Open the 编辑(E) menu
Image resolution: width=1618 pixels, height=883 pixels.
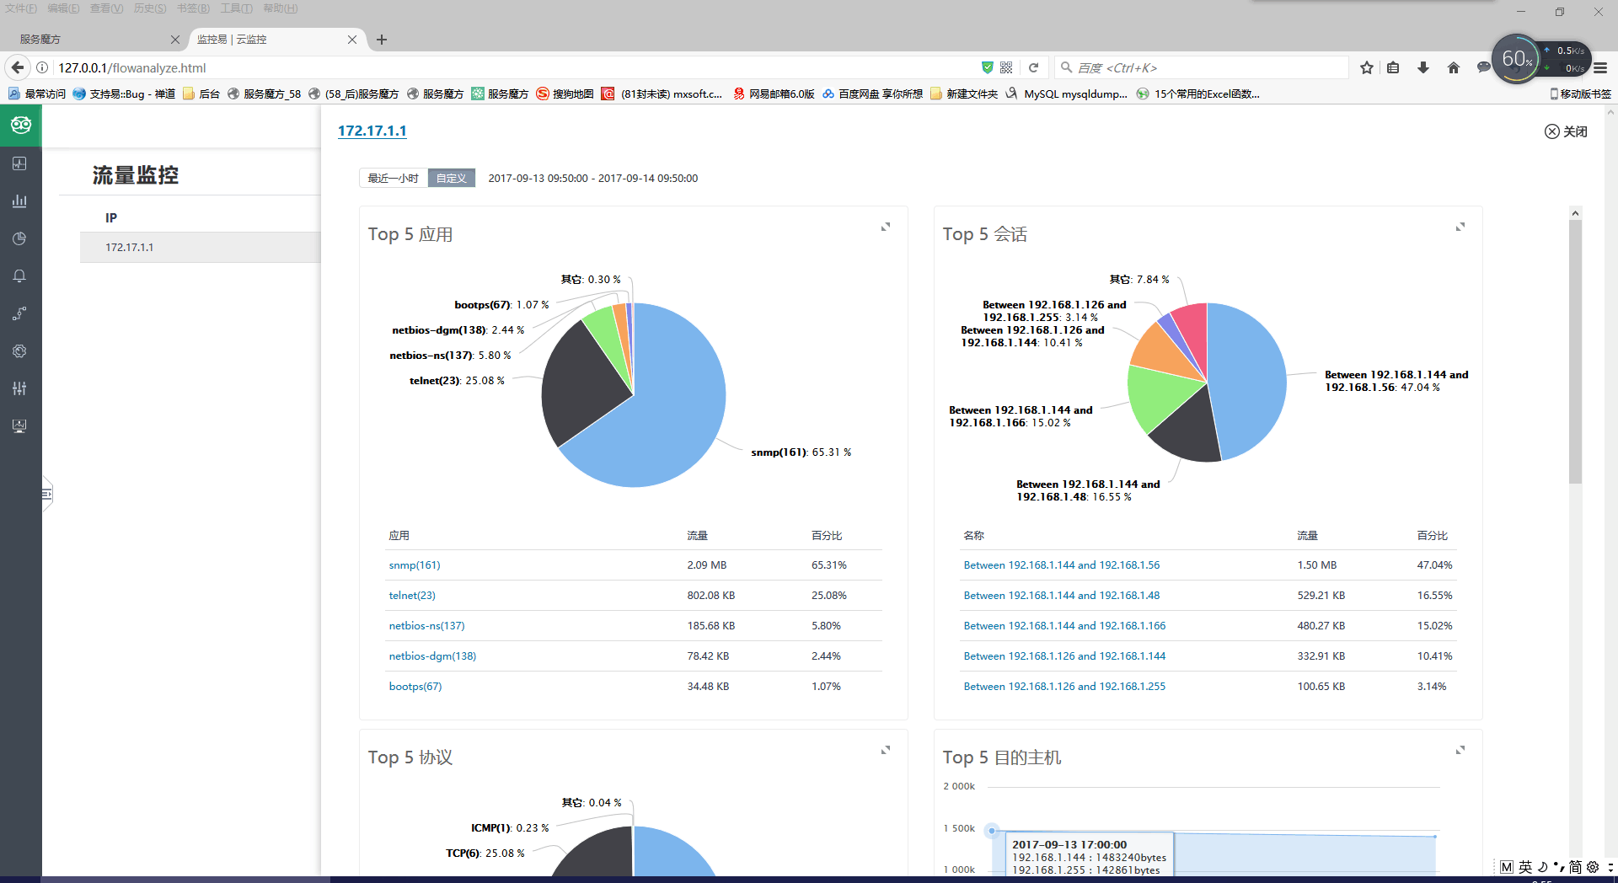(63, 8)
